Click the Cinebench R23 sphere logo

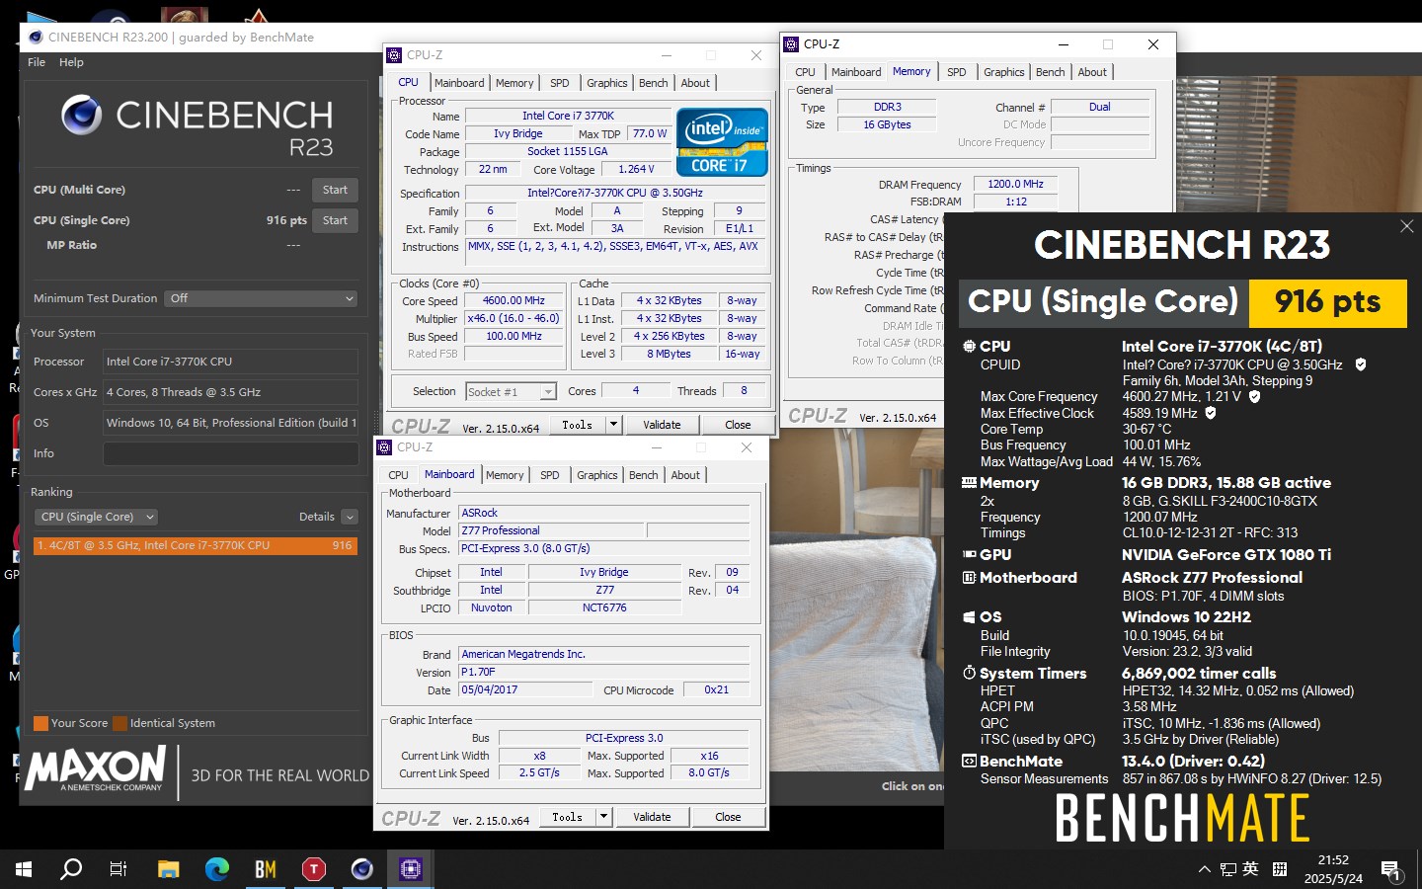[x=81, y=116]
